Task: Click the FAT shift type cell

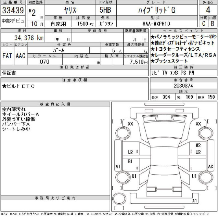Action: 7,56
